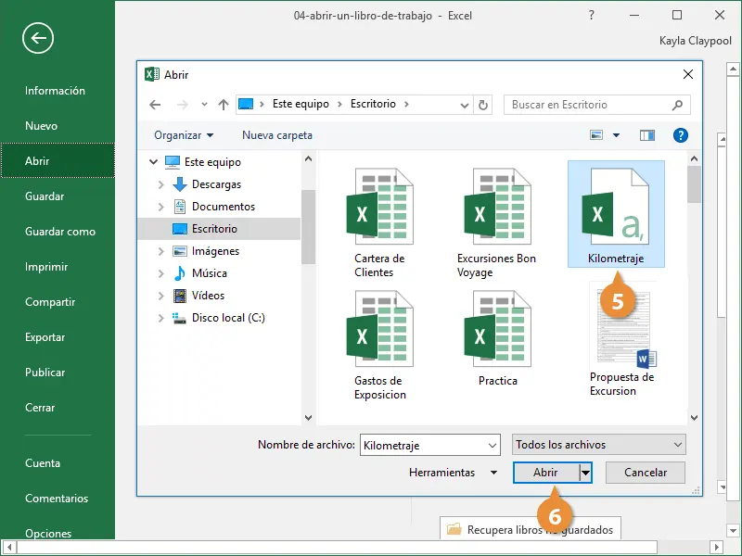The image size is (742, 556).
Task: Open the Todos los archivos file type dropdown
Action: pyautogui.click(x=599, y=445)
